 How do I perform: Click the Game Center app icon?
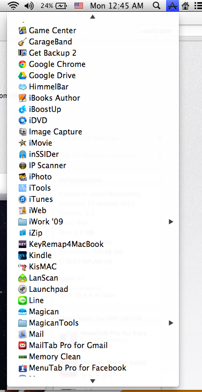pyautogui.click(x=23, y=31)
